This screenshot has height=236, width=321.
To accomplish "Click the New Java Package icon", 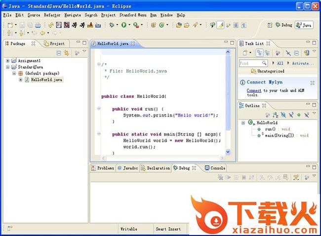I will point(153,25).
